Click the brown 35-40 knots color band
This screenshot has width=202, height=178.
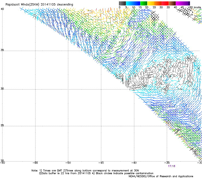tap(172, 3)
